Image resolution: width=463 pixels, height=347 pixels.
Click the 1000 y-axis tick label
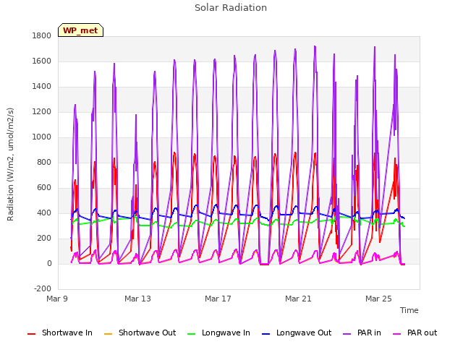[42, 137]
